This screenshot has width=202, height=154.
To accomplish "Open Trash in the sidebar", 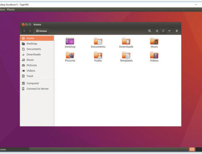I will click(x=37, y=76).
